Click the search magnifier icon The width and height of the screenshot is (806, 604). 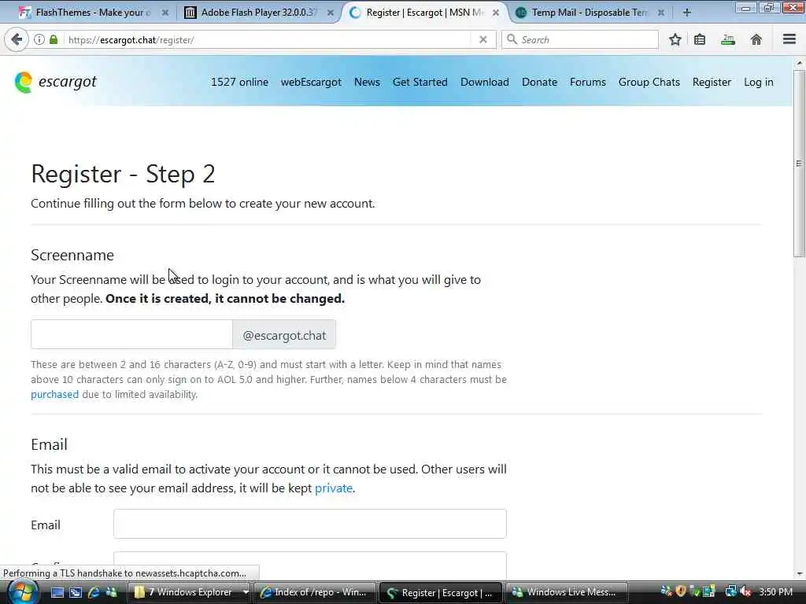512,39
